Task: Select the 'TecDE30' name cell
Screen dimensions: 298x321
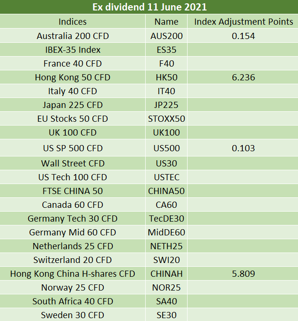Action: tap(167, 218)
